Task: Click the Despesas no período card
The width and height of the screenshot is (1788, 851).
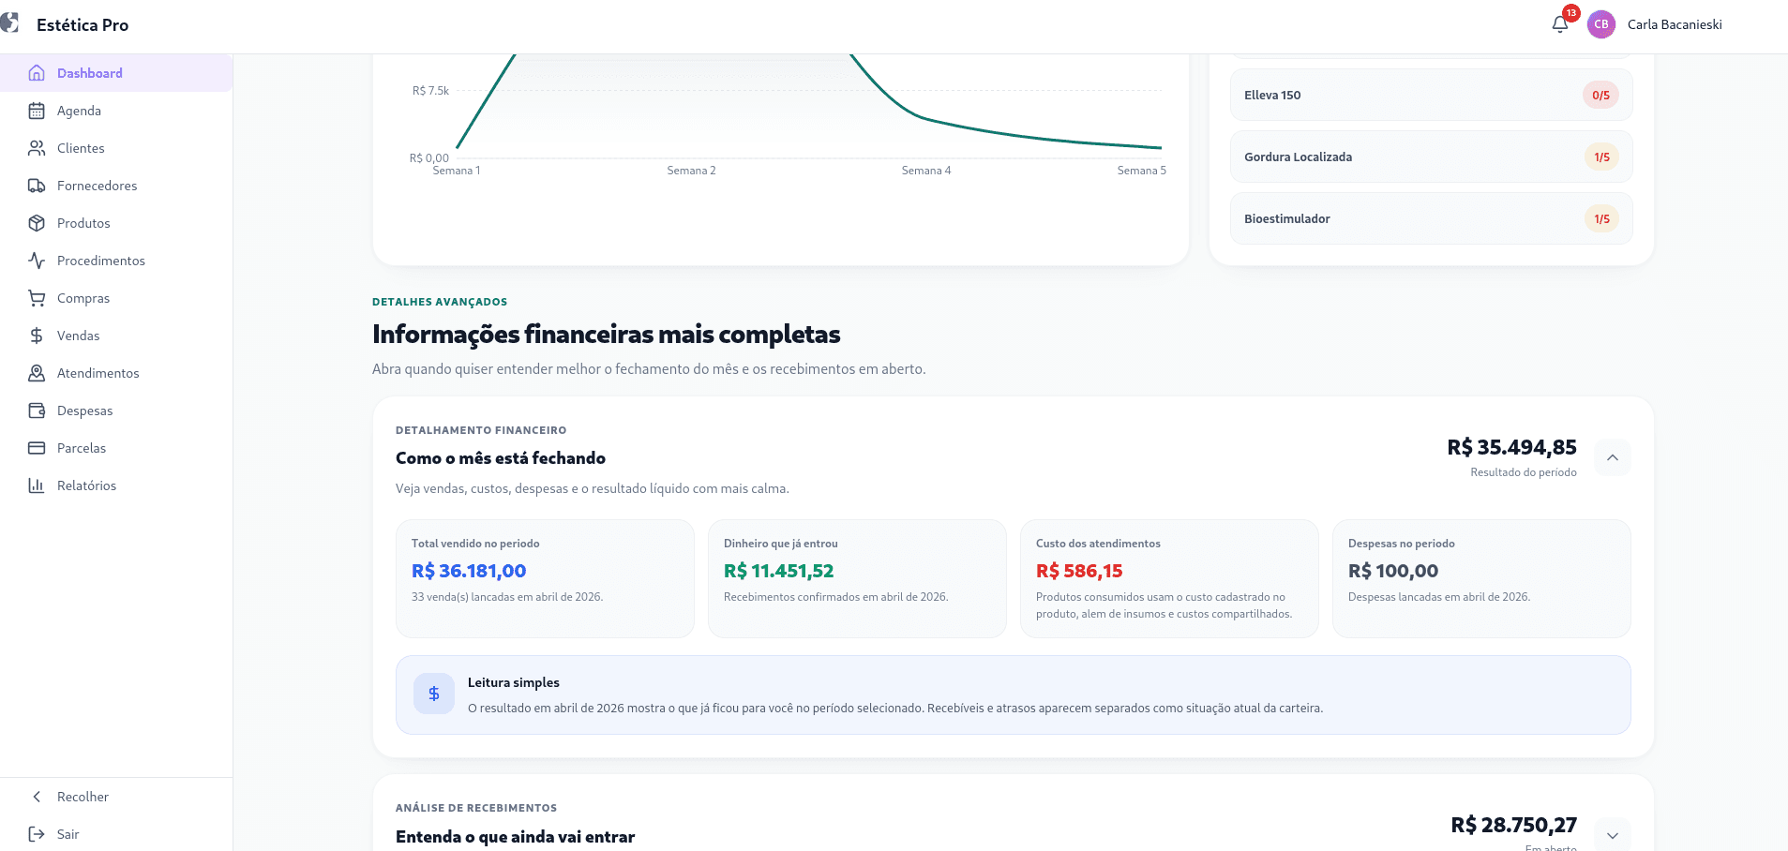Action: click(x=1481, y=578)
